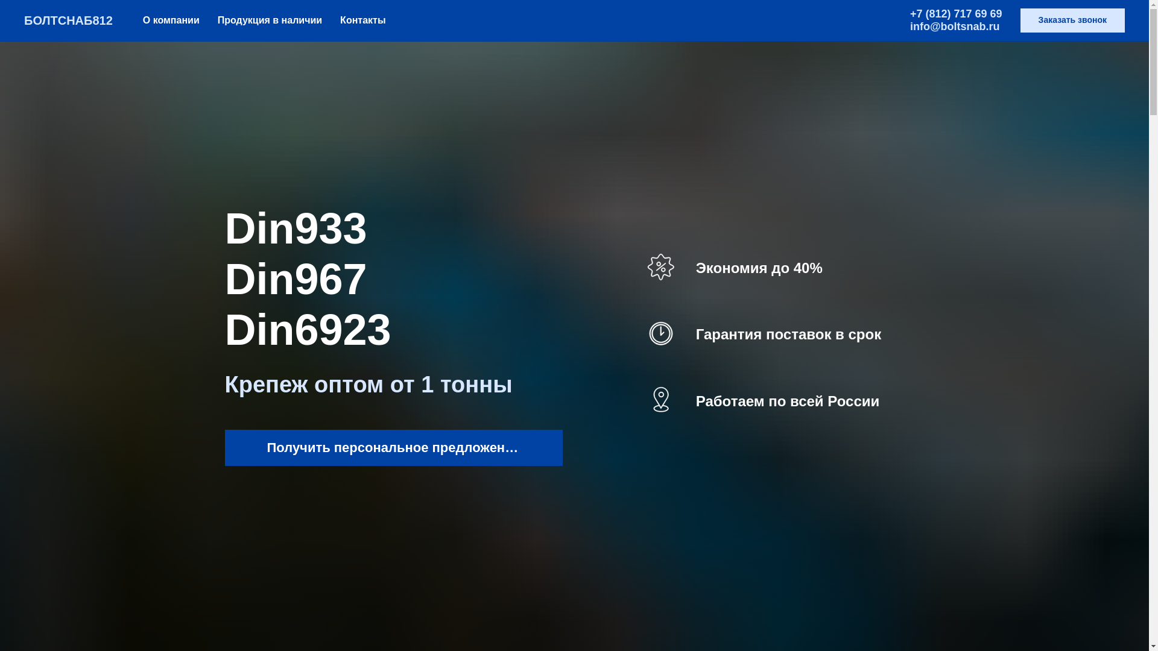
Task: Click Работаем по всей России text
Action: pyautogui.click(x=788, y=401)
